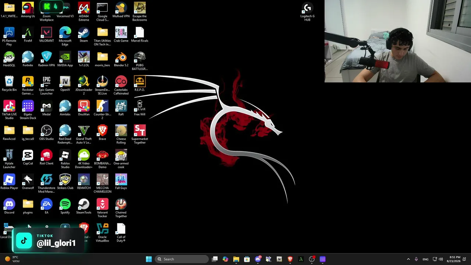
Task: Click the taskbar Search box
Action: coord(182,259)
